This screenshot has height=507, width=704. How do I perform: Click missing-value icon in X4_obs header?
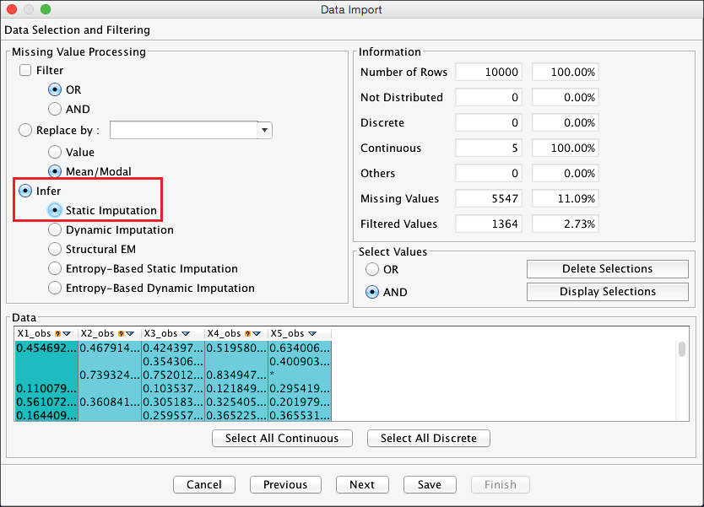point(247,334)
